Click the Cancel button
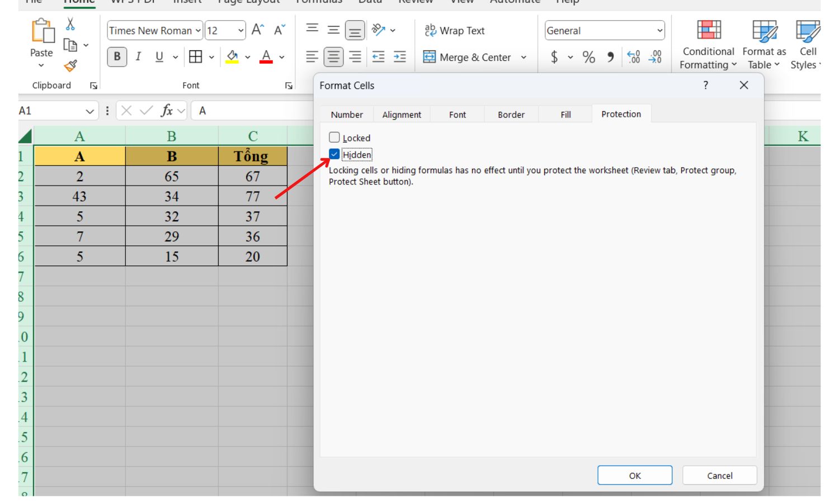839x503 pixels. click(x=719, y=475)
